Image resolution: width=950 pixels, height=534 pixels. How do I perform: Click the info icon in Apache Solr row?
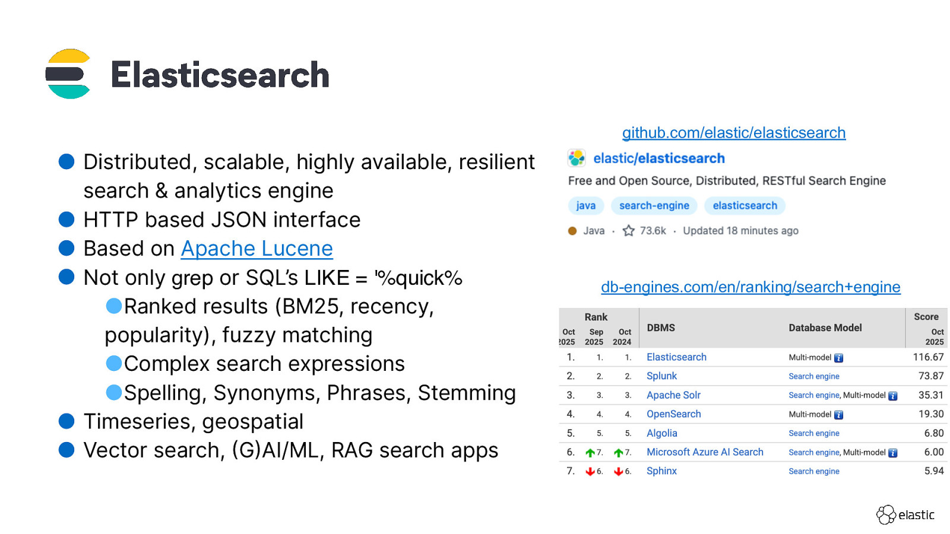(892, 396)
